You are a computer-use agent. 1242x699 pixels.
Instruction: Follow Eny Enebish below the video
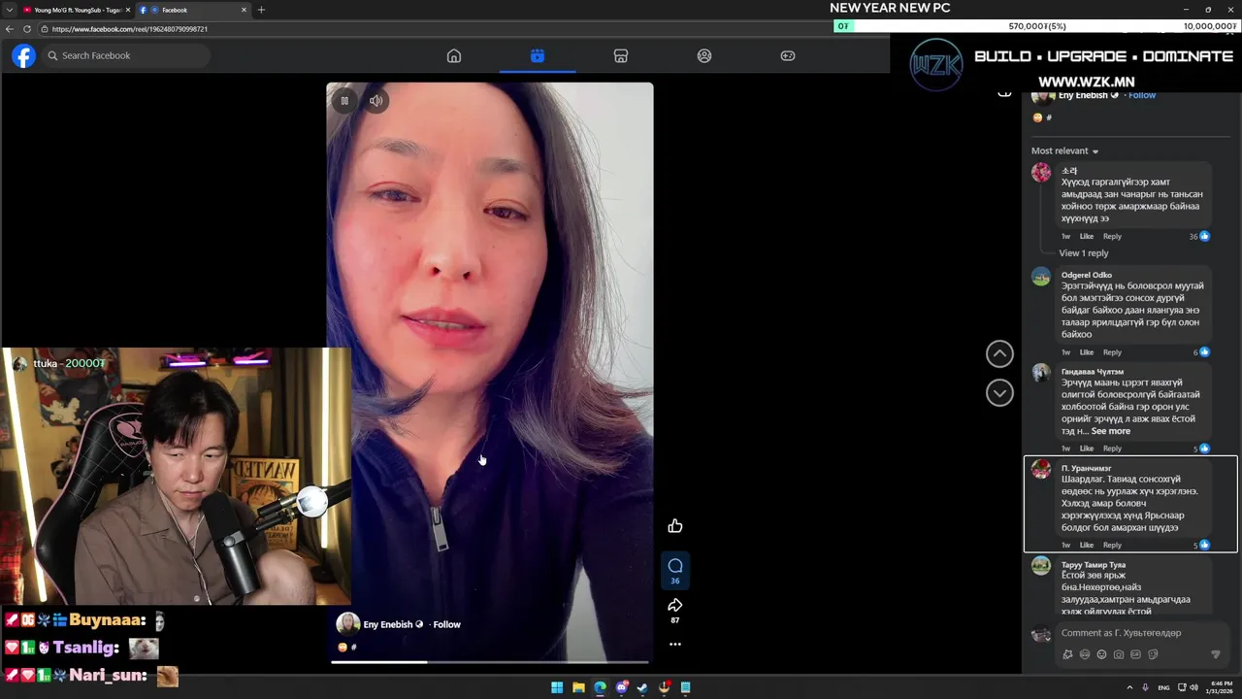446,624
